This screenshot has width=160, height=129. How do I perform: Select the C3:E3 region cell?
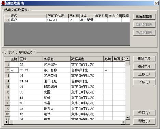[x=31, y=70]
